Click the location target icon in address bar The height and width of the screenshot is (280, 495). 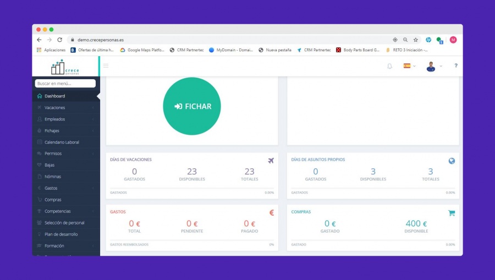[x=395, y=40]
